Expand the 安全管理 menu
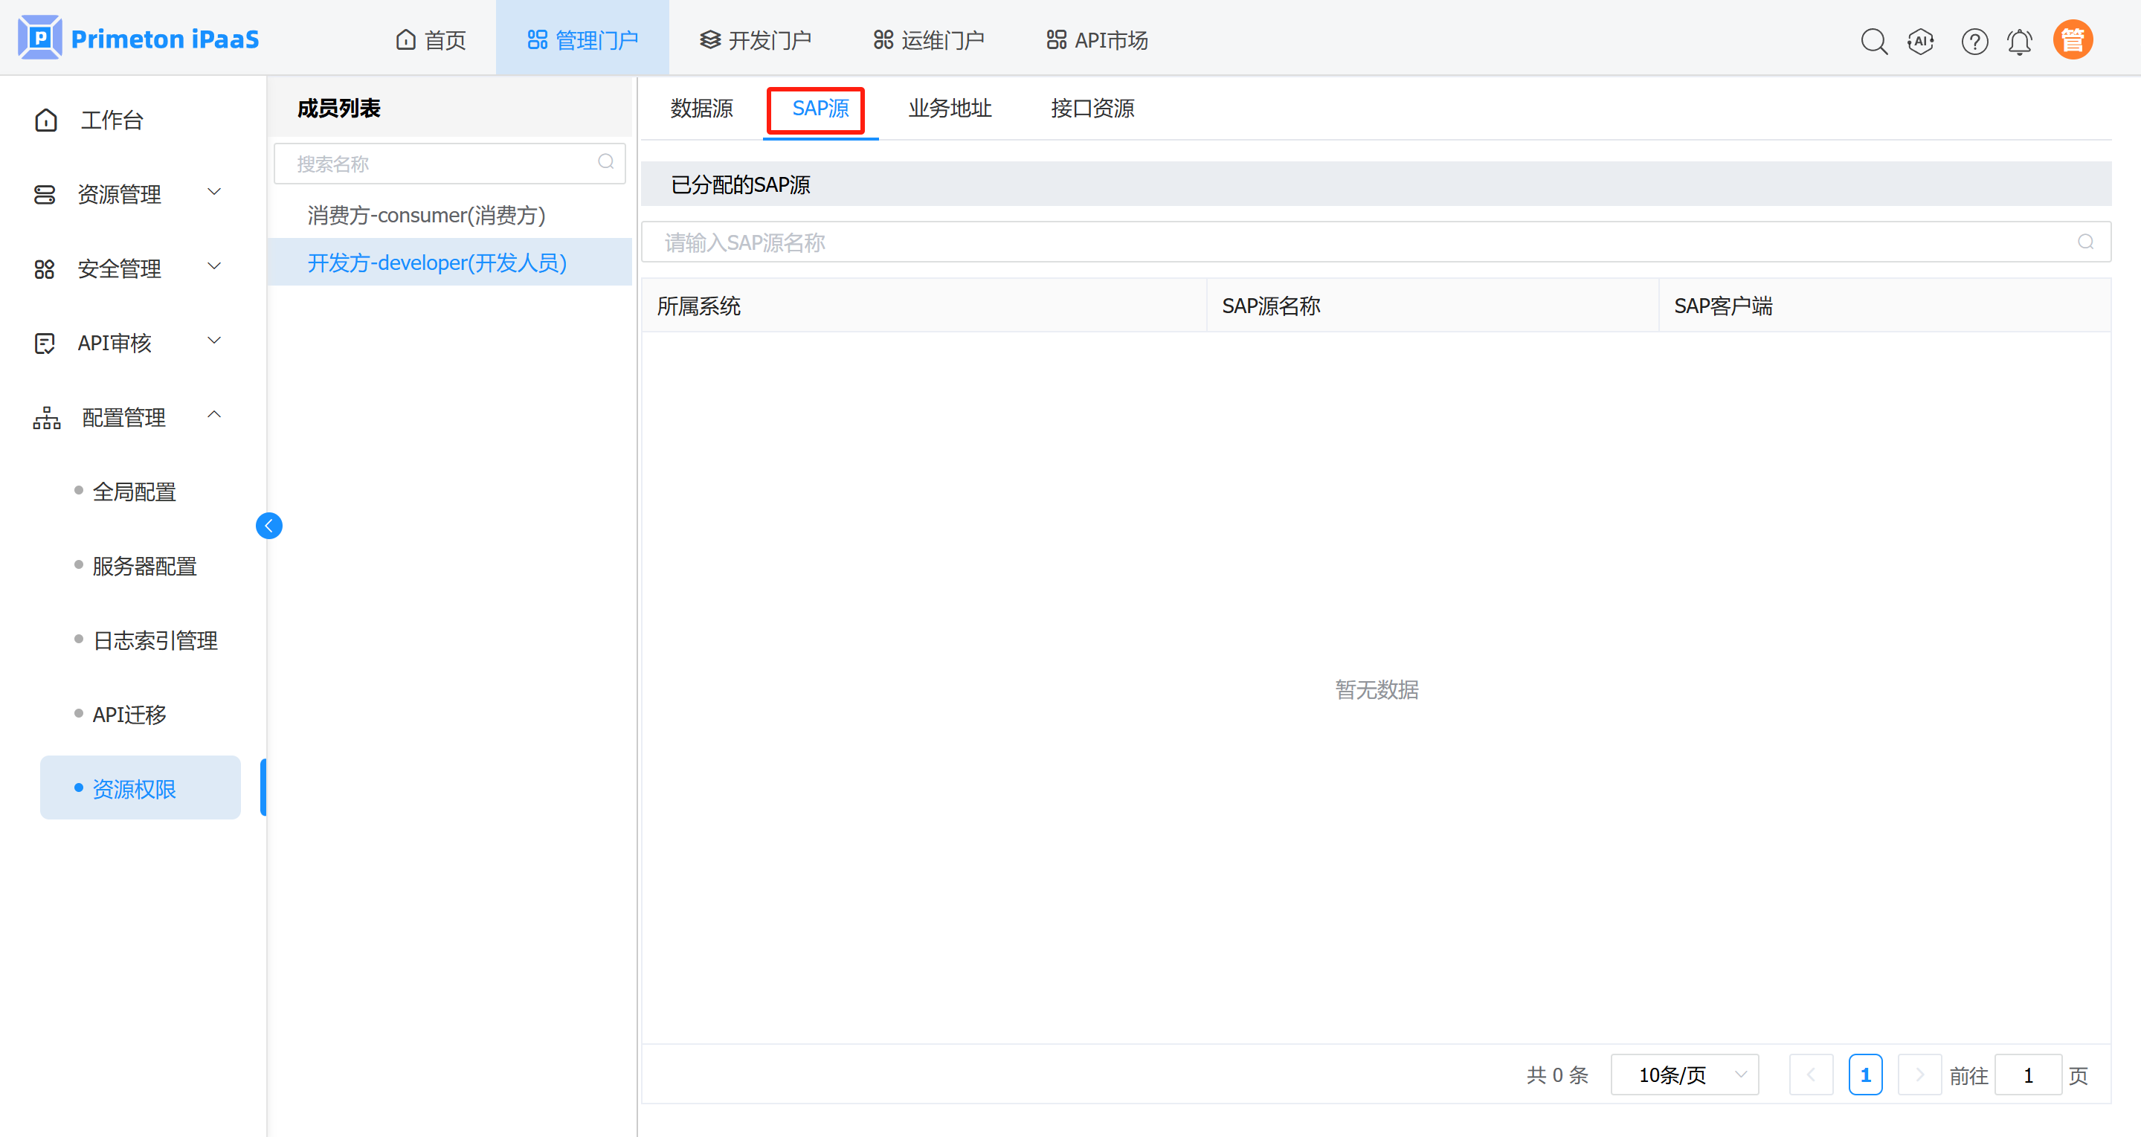2141x1137 pixels. coord(120,268)
